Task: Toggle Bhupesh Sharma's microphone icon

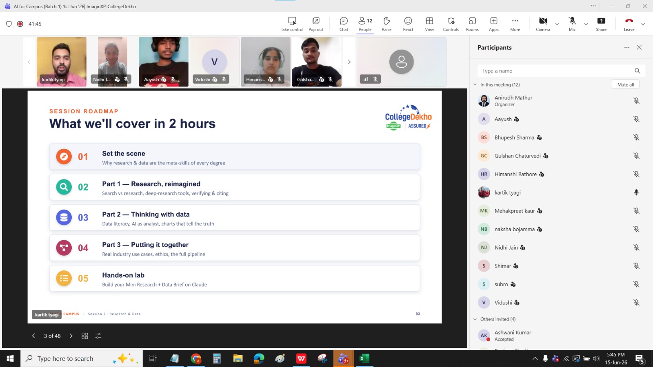Action: pyautogui.click(x=636, y=137)
